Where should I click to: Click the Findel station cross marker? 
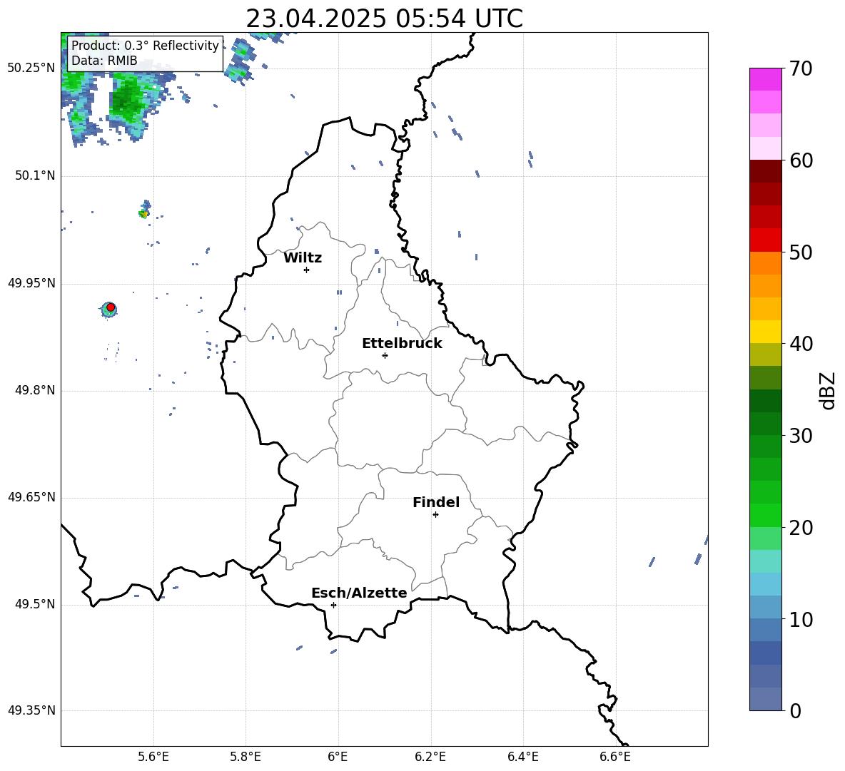point(435,515)
